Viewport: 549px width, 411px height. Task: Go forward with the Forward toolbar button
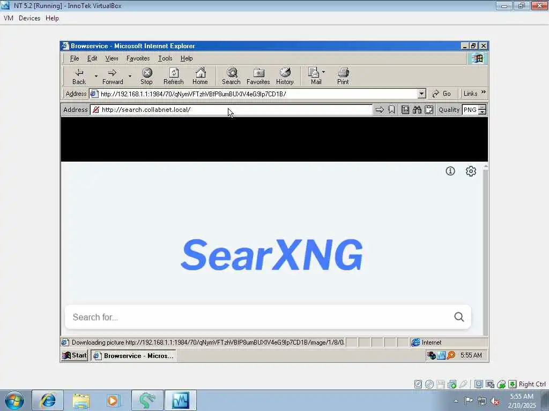[x=113, y=77]
